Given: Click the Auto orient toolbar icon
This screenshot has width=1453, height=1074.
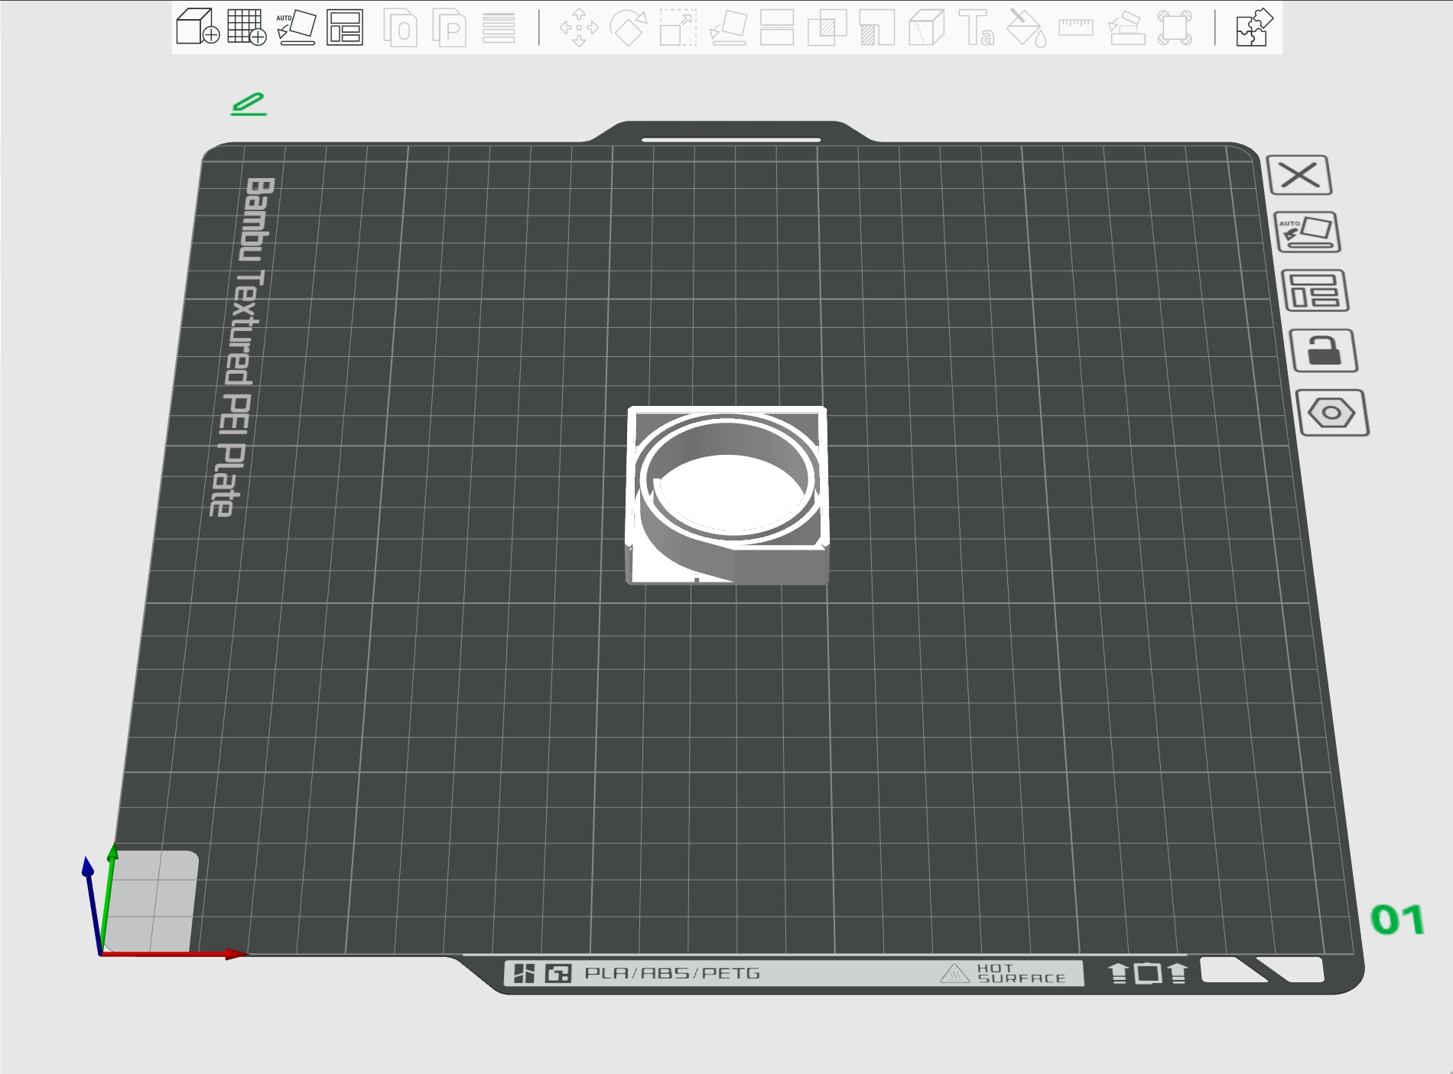Looking at the screenshot, I should click(297, 27).
